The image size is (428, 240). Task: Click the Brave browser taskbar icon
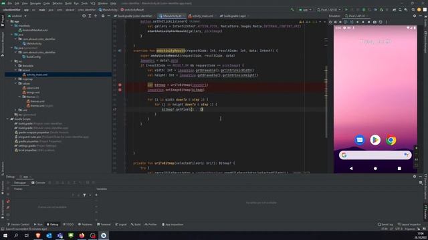click(38, 235)
